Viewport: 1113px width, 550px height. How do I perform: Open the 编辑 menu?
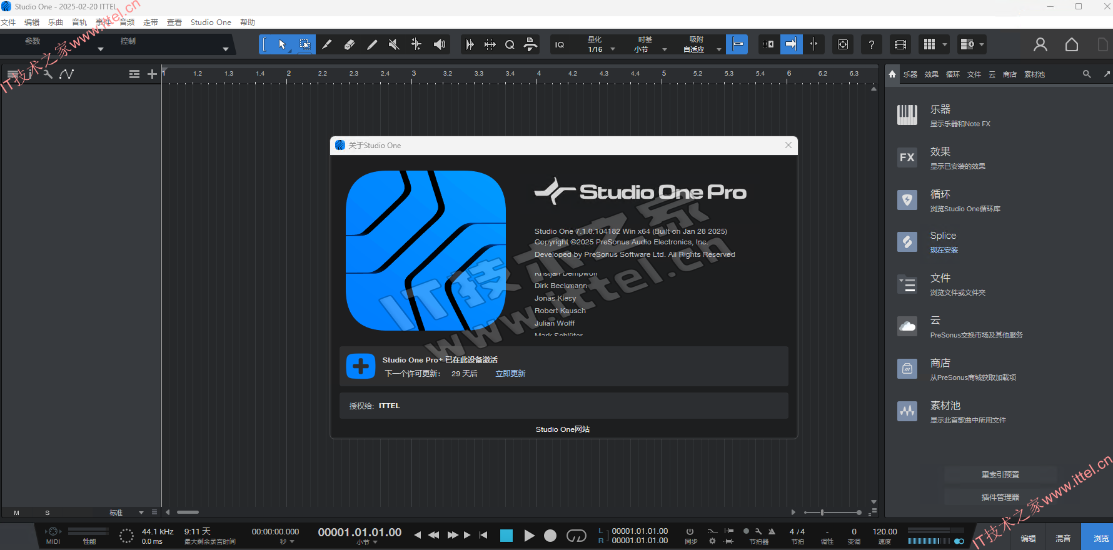(32, 22)
